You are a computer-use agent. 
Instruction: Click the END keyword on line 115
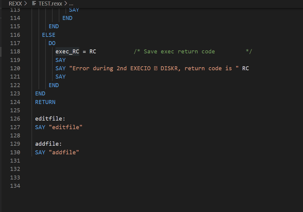[54, 26]
